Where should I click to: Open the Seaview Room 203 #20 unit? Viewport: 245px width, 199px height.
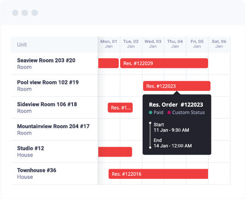(46, 60)
